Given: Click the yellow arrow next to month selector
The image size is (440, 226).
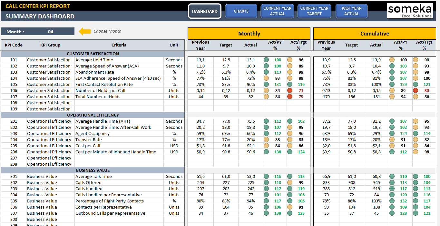Looking at the screenshot, I should tap(85, 31).
